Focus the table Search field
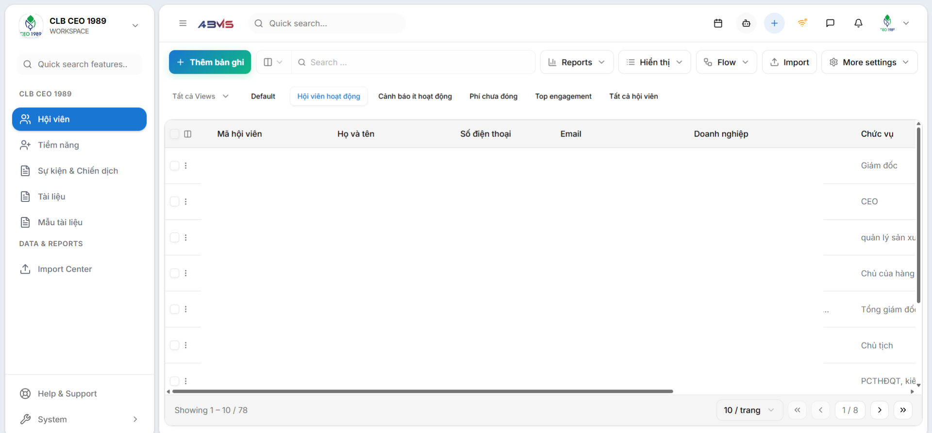The width and height of the screenshot is (932, 433). click(x=413, y=62)
